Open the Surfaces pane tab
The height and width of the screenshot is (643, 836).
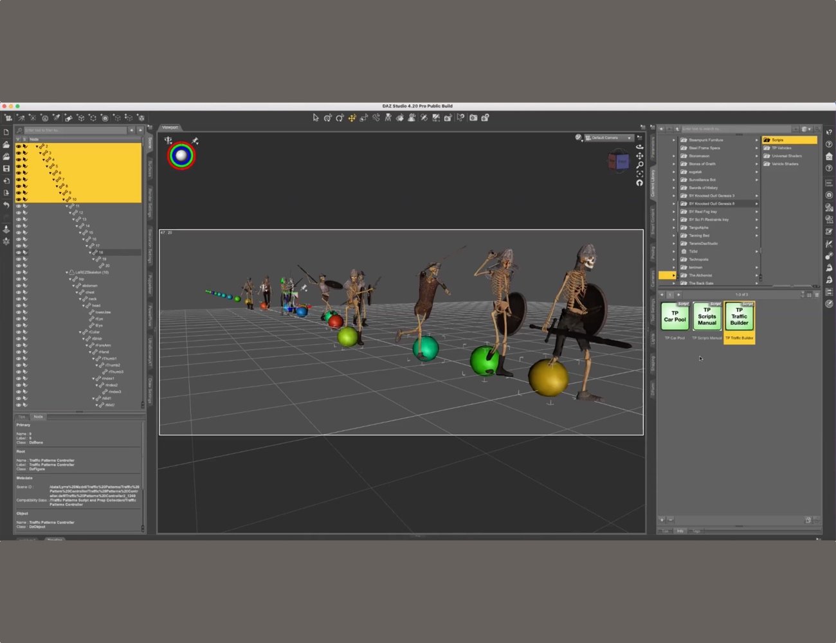(x=150, y=168)
